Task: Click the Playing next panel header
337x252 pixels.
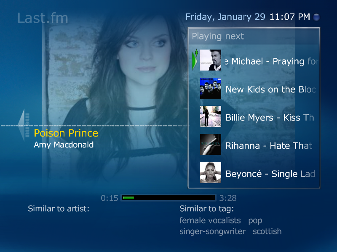Action: 254,36
